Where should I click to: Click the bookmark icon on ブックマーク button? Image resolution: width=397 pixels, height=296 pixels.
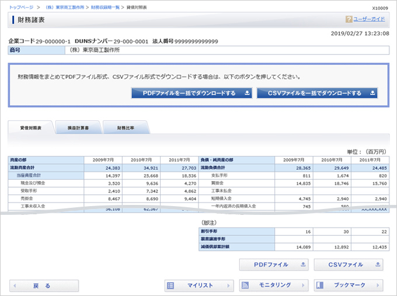[x=320, y=285]
